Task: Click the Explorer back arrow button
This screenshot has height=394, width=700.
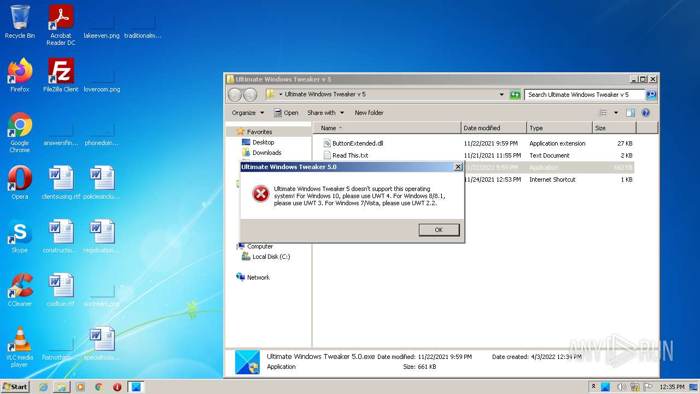Action: point(235,95)
